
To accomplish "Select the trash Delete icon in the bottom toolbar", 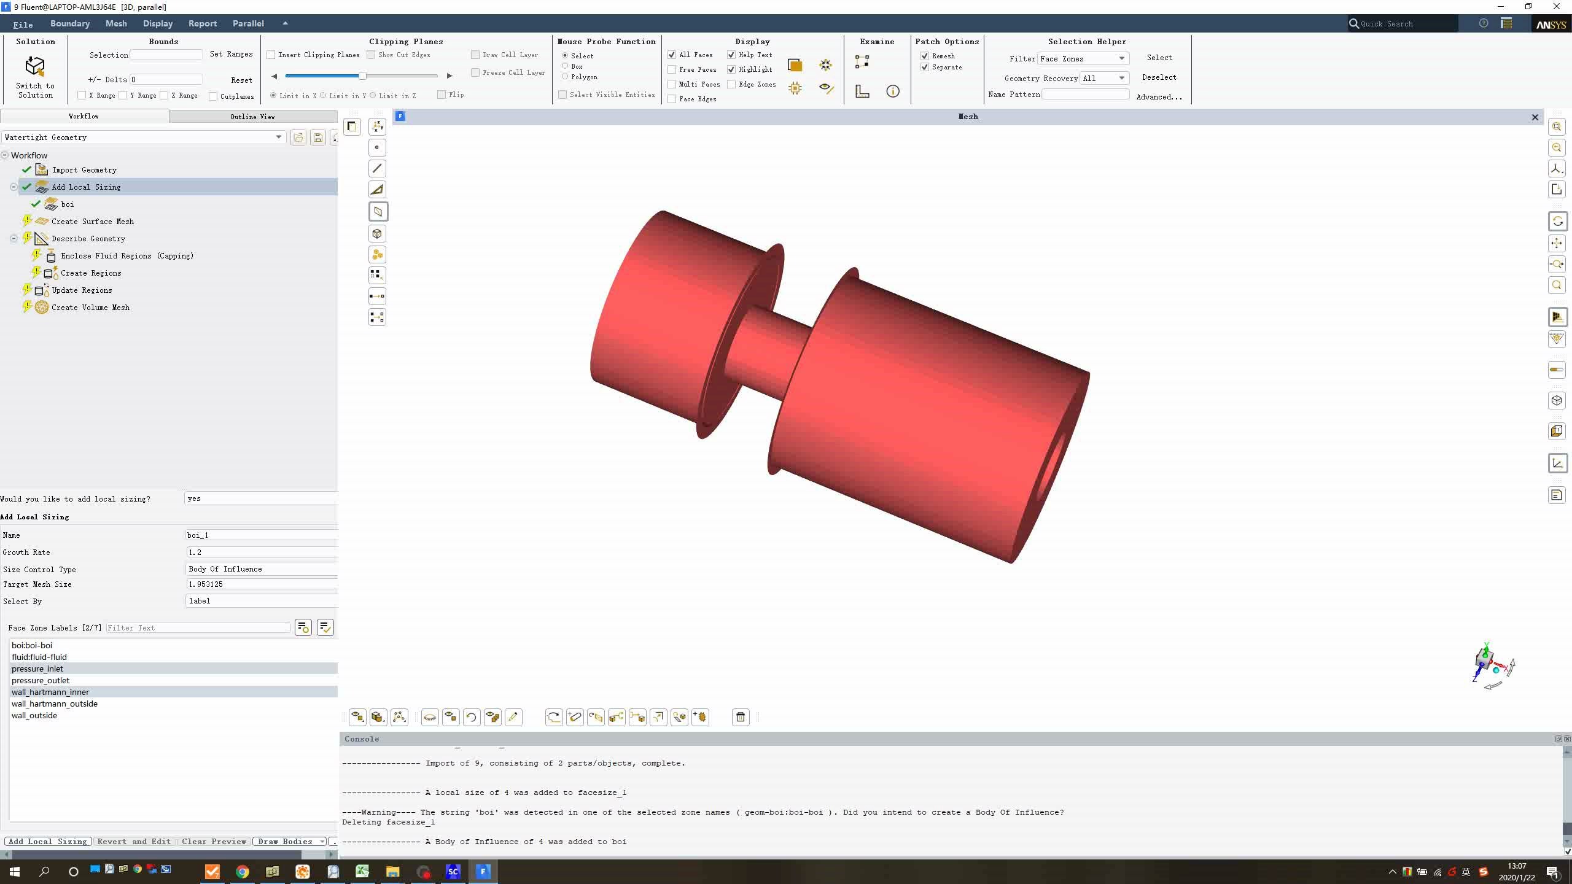I will 739,717.
